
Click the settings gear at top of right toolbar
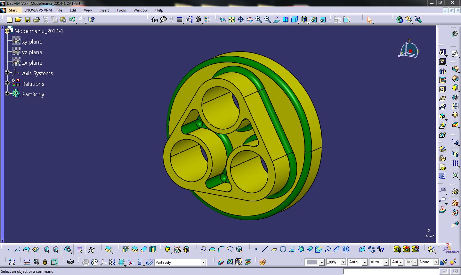click(x=455, y=34)
